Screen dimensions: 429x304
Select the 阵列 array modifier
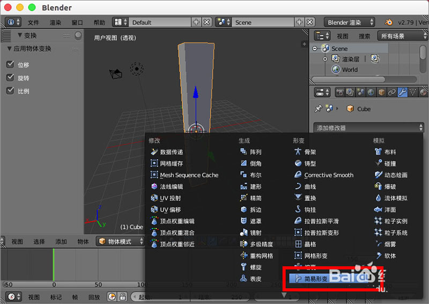coord(251,152)
